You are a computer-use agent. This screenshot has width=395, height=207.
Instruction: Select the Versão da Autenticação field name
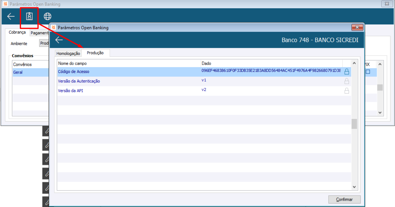pos(79,81)
